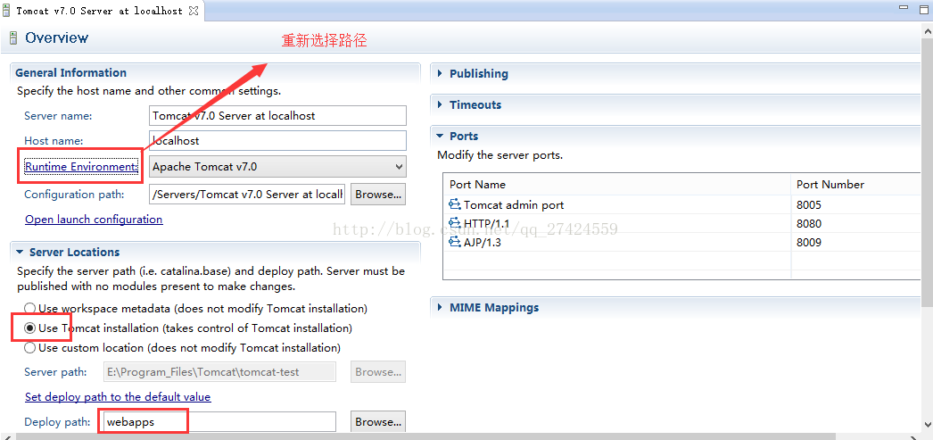Close the Tomcat v7.0 Server editor tab
Image resolution: width=933 pixels, height=440 pixels.
pos(194,11)
